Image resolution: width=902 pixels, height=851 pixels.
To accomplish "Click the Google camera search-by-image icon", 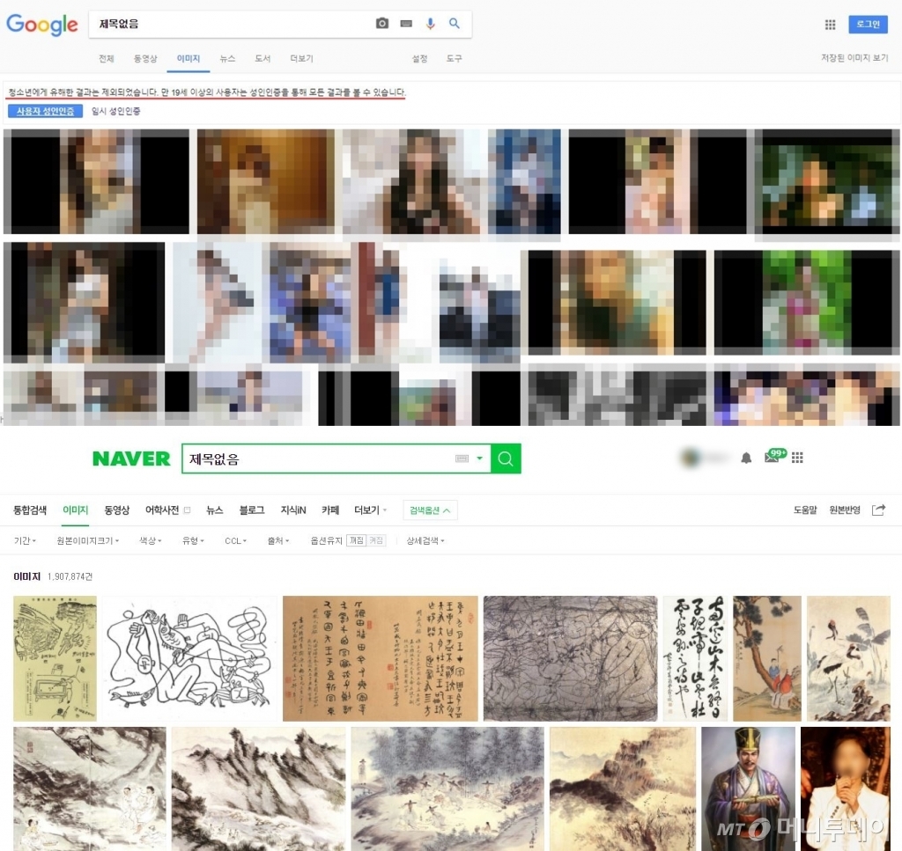I will (x=382, y=24).
